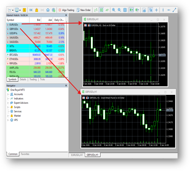This screenshot has width=190, height=171.
Task: Expand the Accounts tree node
Action: tap(8, 94)
